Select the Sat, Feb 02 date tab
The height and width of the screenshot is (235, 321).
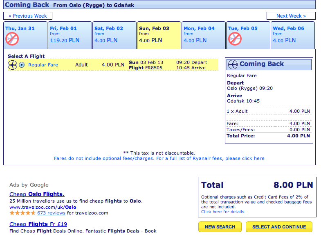click(114, 35)
